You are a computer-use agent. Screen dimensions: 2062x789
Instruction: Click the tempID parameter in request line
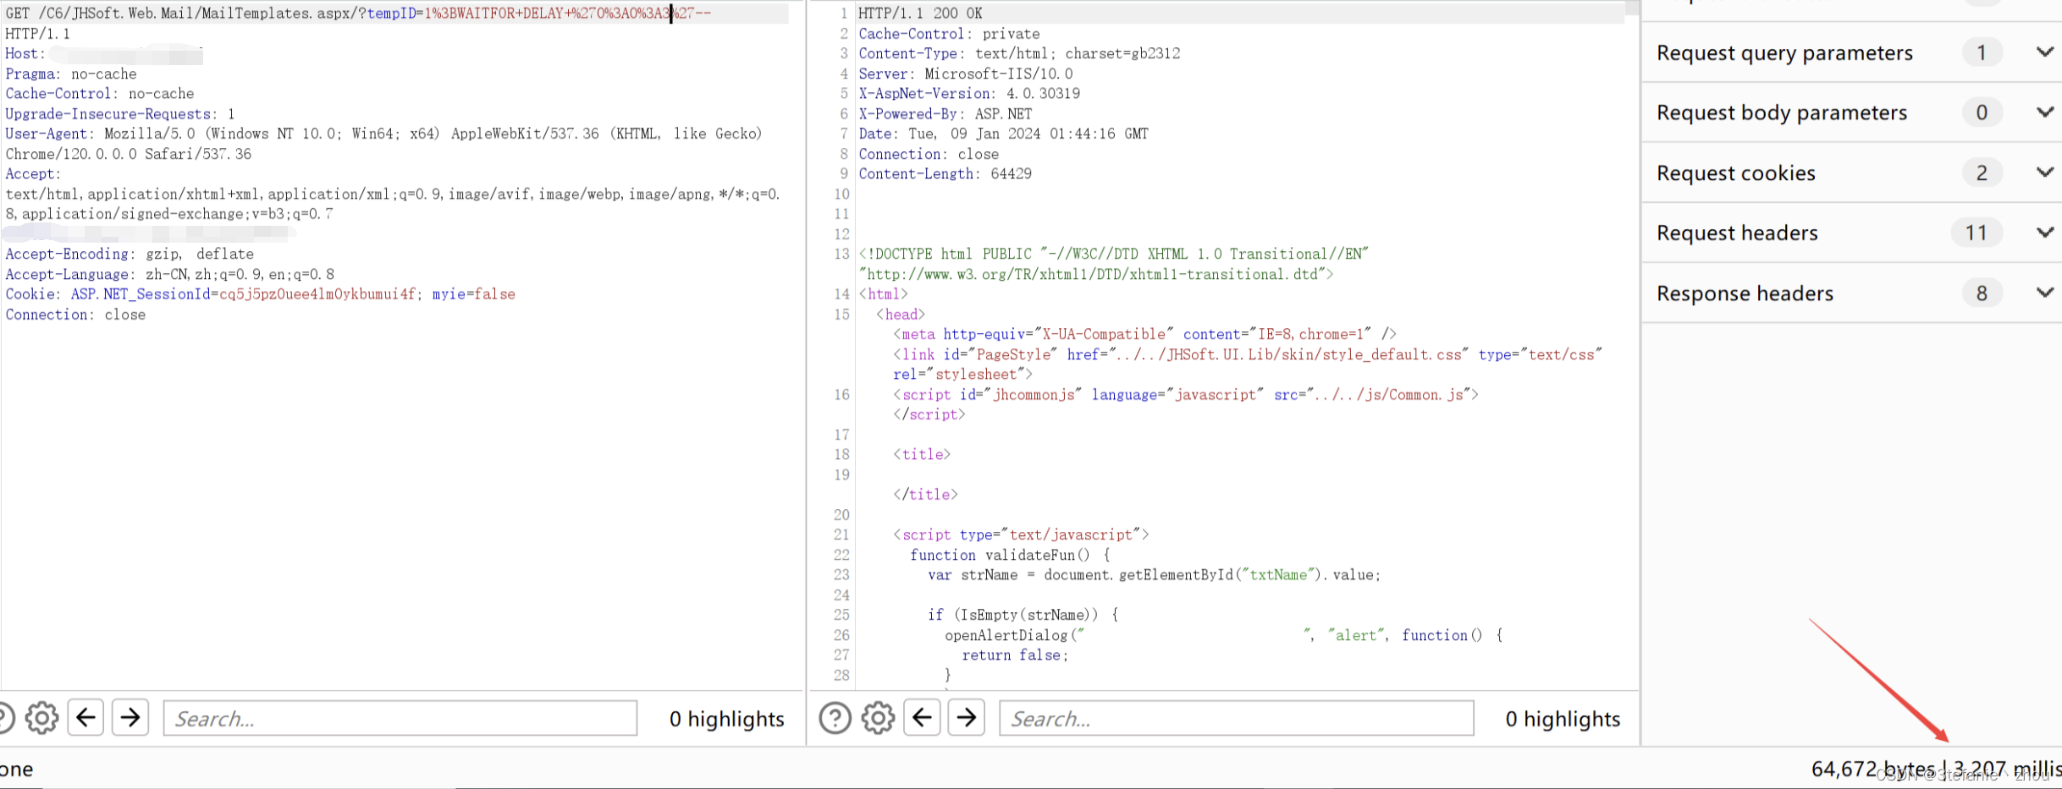[391, 14]
